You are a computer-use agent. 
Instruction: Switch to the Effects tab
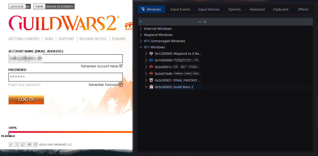click(x=303, y=9)
